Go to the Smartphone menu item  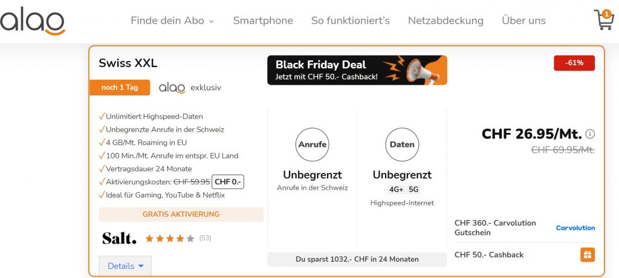[x=263, y=21]
